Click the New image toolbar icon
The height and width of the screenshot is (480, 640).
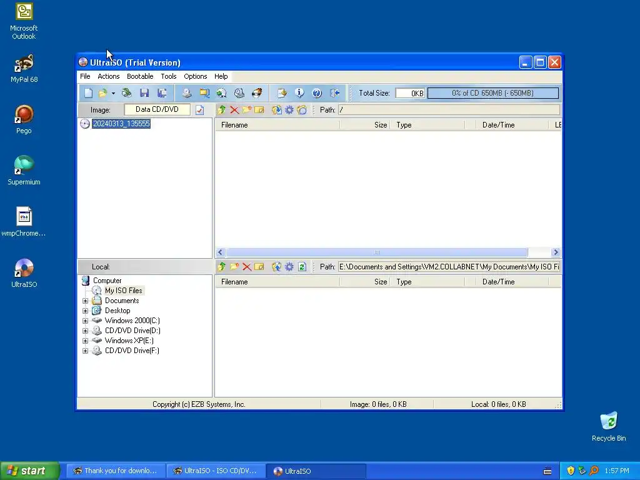(88, 93)
